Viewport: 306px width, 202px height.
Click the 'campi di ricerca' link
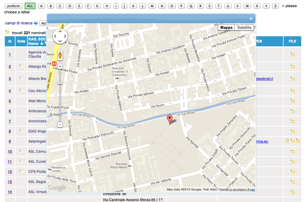[19, 23]
